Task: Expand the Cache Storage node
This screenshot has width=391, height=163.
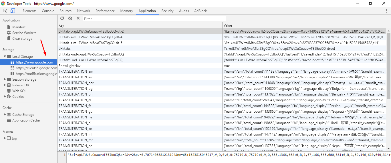Action: point(5,115)
